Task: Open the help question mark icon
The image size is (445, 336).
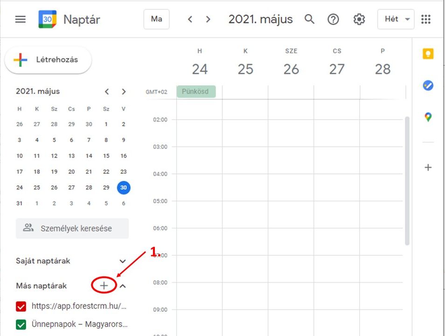Action: pos(333,19)
